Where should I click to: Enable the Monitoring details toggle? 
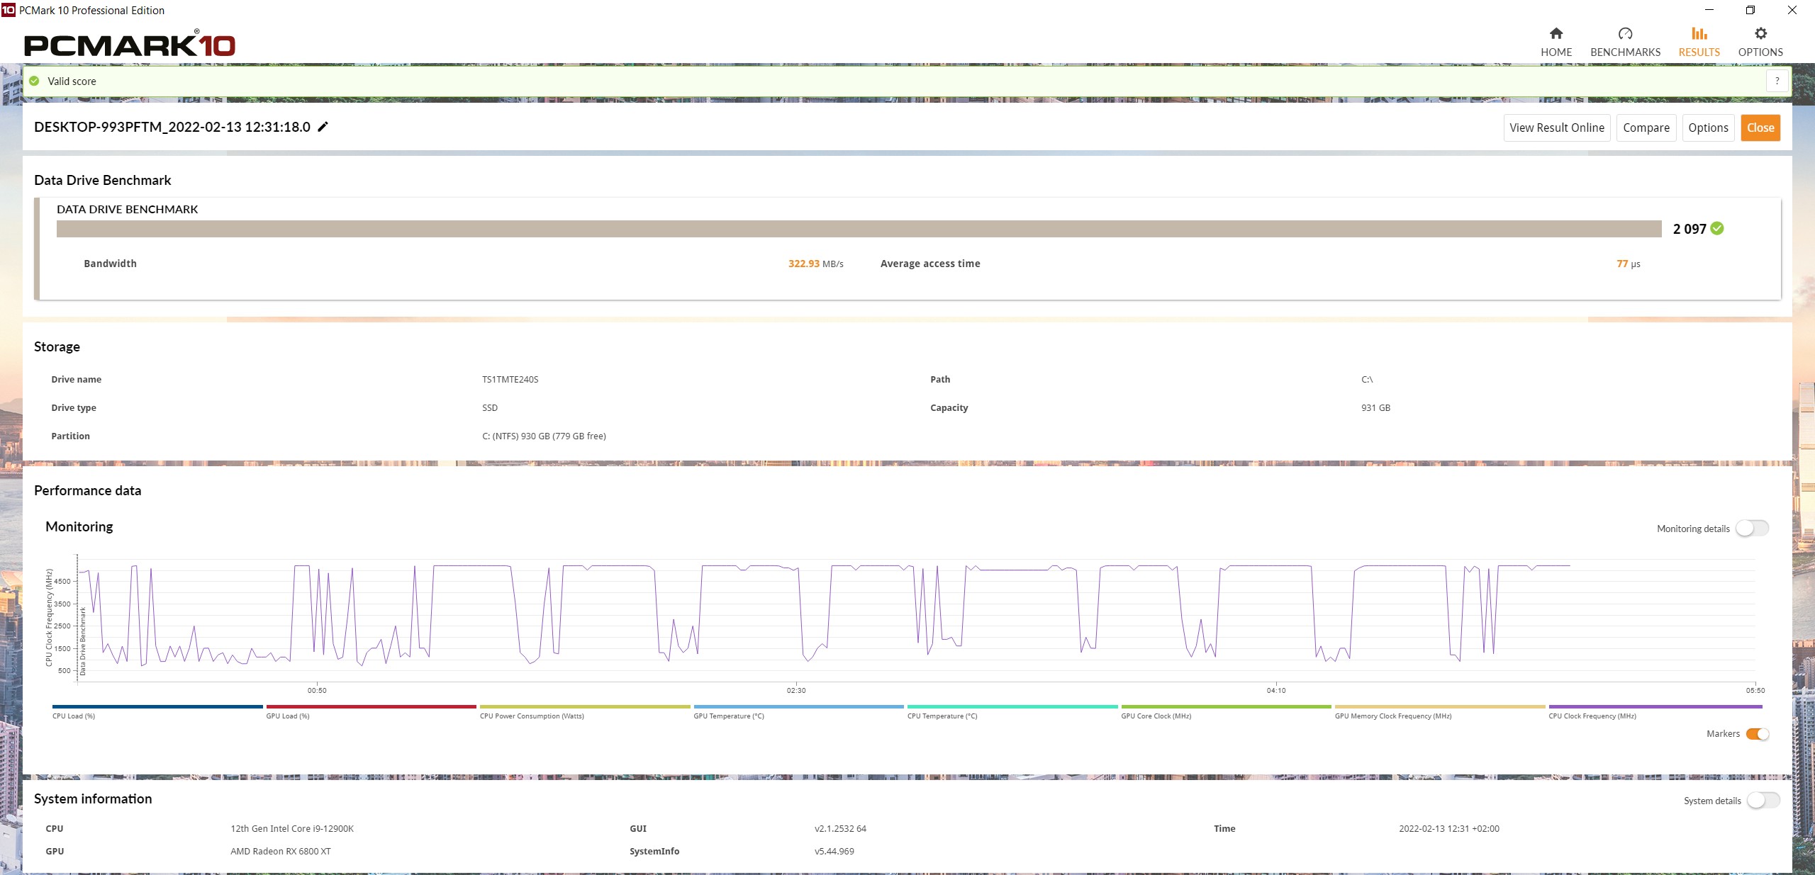point(1752,529)
